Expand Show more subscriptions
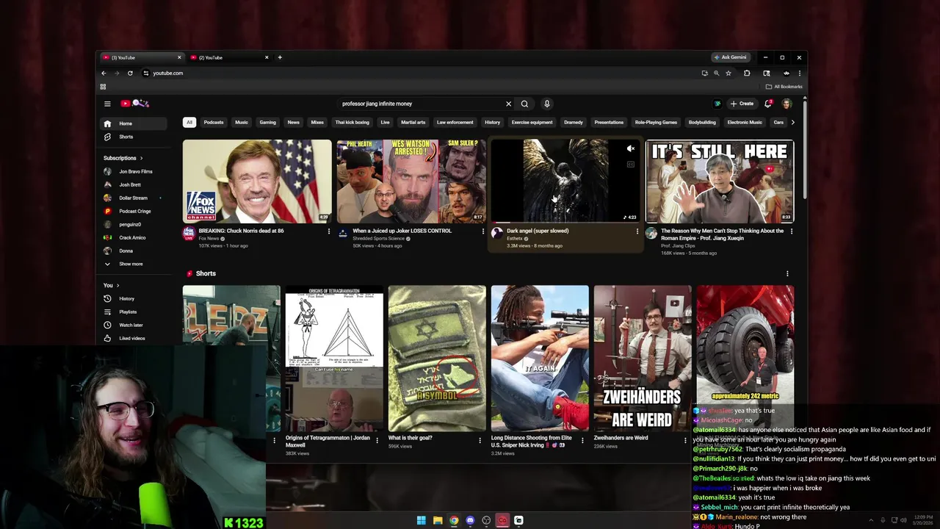940x529 pixels. 131,264
